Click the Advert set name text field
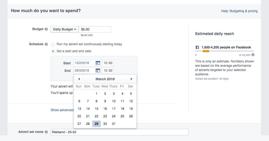The width and height of the screenshot is (269, 141). click(x=119, y=132)
